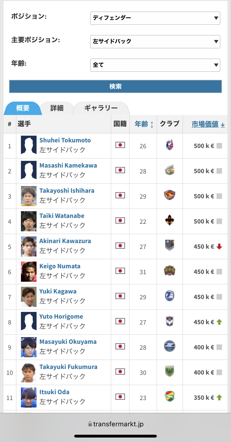Click Masashi Kamekawa's club crest icon
The height and width of the screenshot is (442, 231).
click(170, 170)
